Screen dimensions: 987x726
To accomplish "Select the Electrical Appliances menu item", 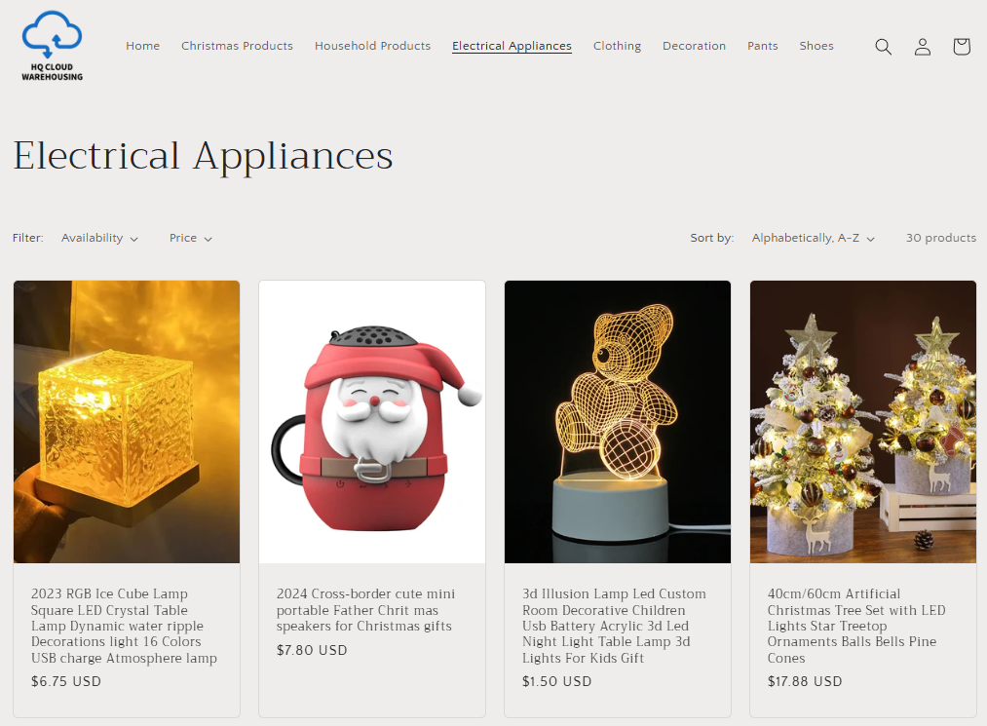I will [x=512, y=46].
